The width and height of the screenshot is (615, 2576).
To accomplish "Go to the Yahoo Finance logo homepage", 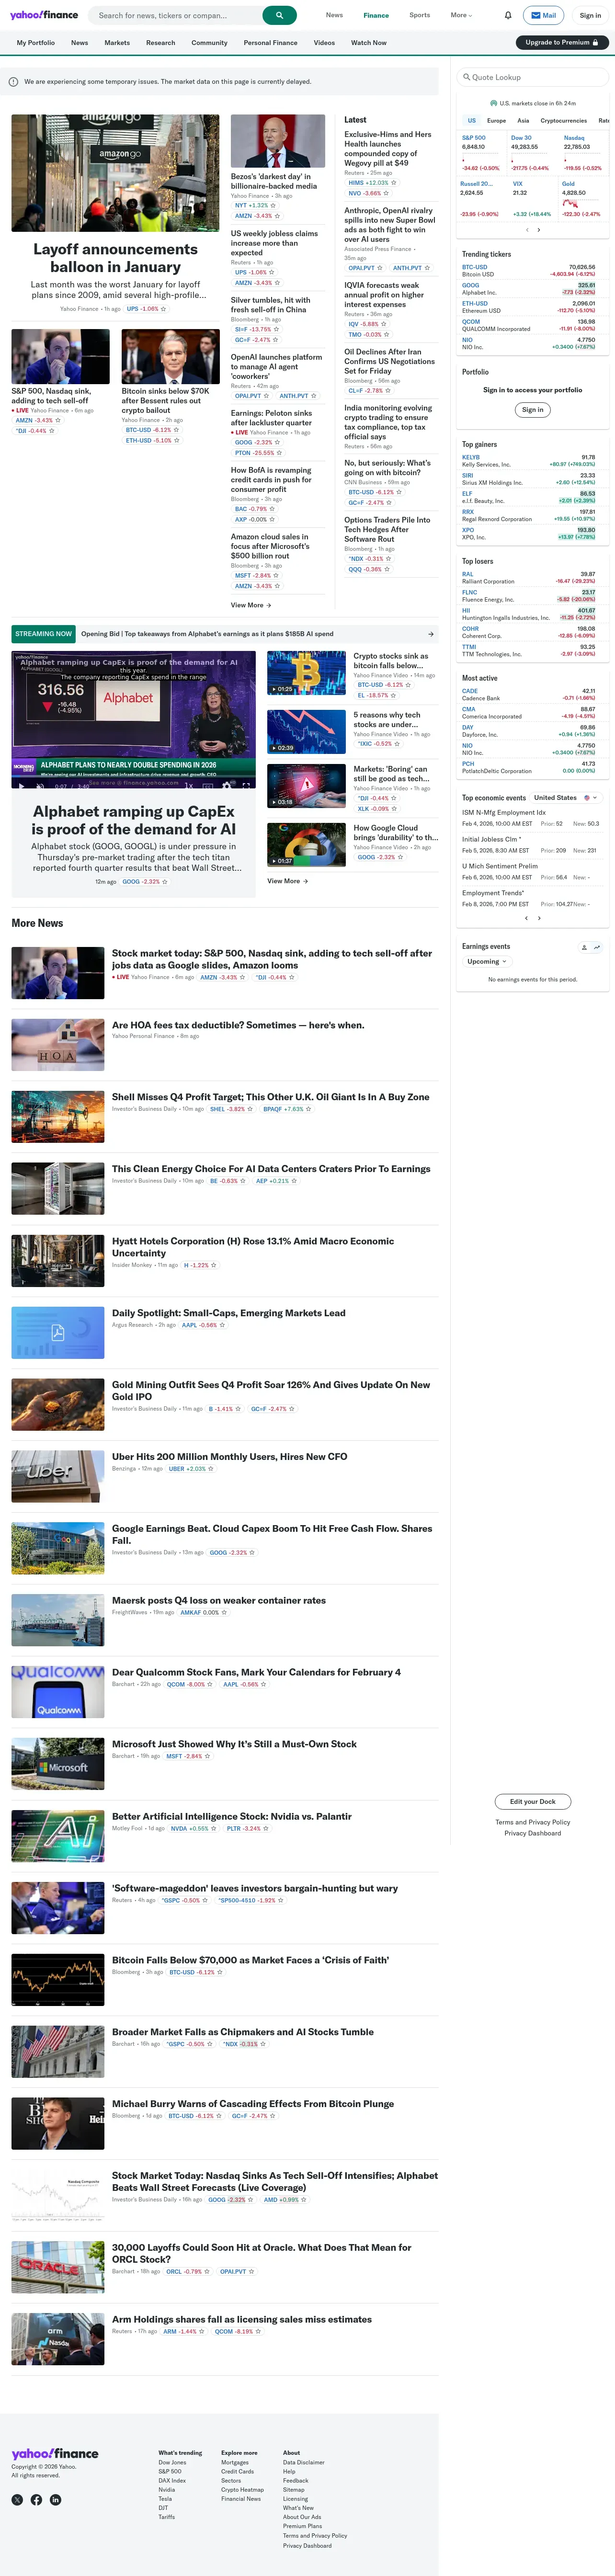I will [44, 15].
